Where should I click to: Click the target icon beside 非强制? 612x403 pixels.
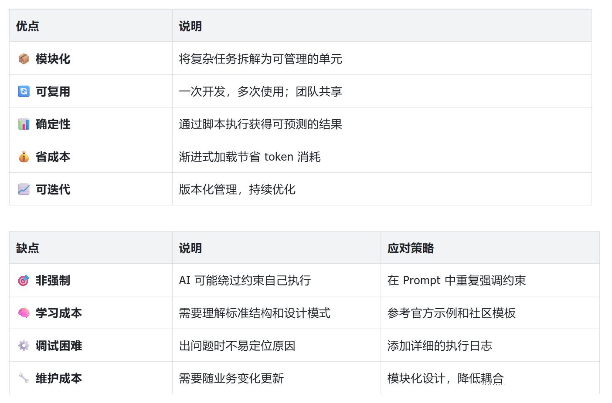24,281
